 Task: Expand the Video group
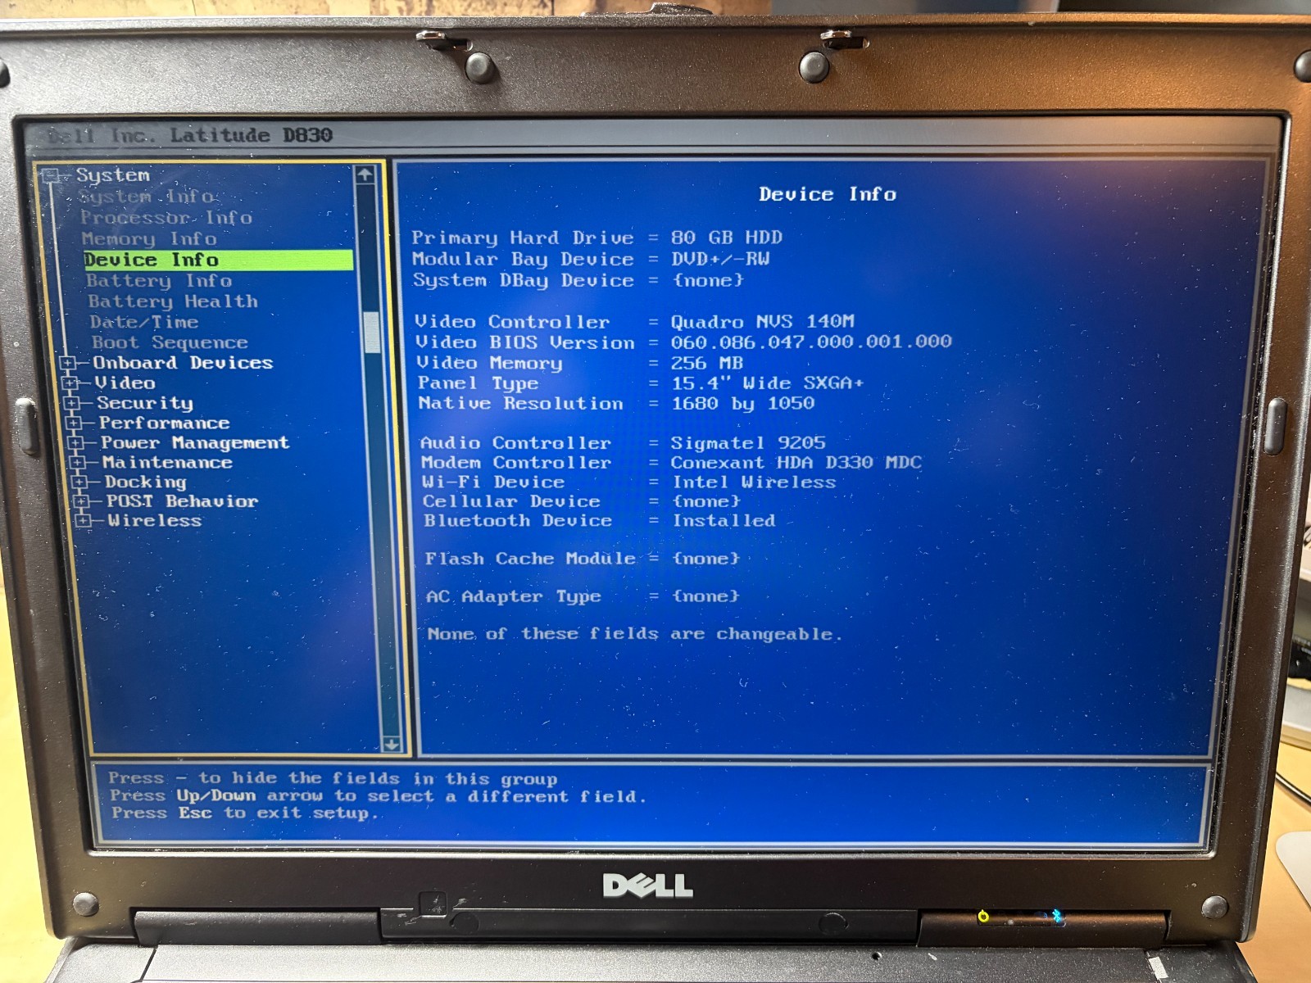(70, 383)
